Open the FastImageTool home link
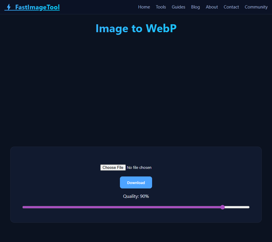 click(x=32, y=7)
